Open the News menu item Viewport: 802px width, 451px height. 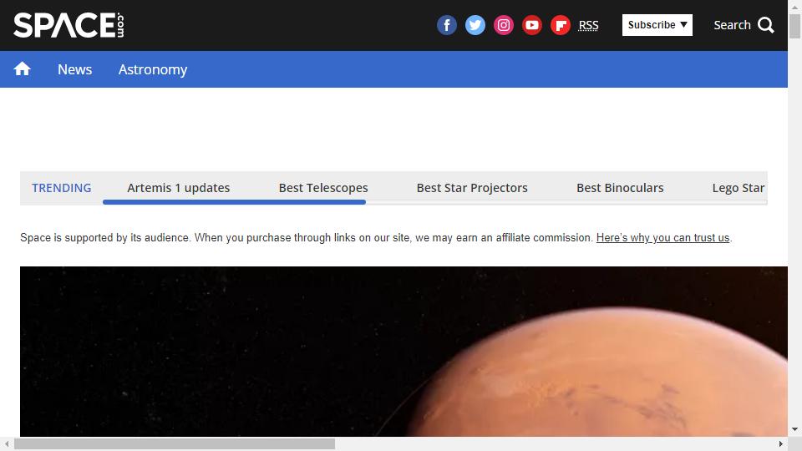pyautogui.click(x=74, y=69)
